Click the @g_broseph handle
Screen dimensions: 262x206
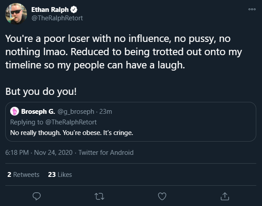click(x=76, y=112)
